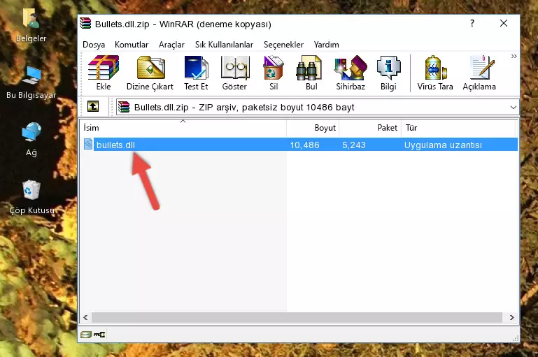This screenshot has height=357, width=538.
Task: Open the Seçenekler menu
Action: point(283,45)
